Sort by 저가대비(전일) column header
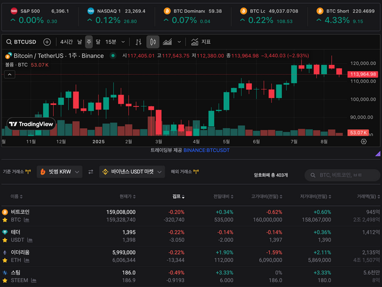The image size is (382, 287). tap(316, 196)
